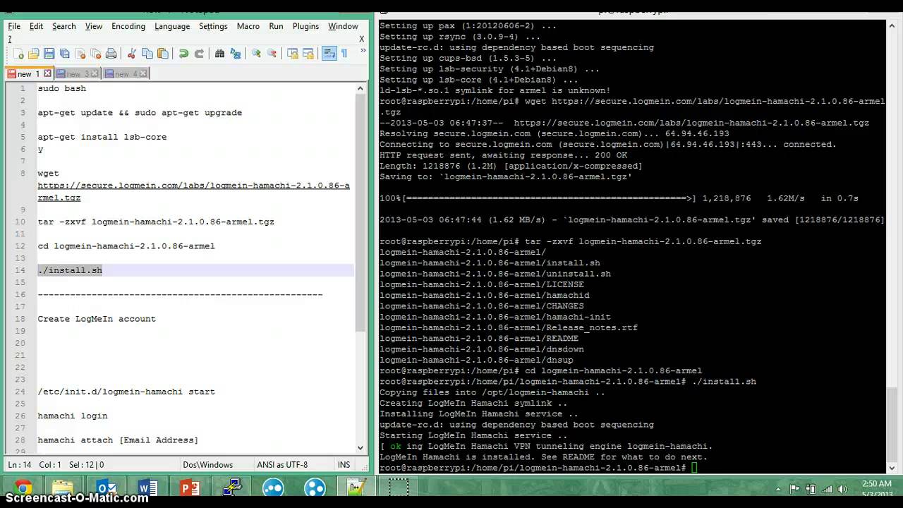Click "Dos\Windows" in the status bar
This screenshot has height=508, width=903.
coord(207,465)
